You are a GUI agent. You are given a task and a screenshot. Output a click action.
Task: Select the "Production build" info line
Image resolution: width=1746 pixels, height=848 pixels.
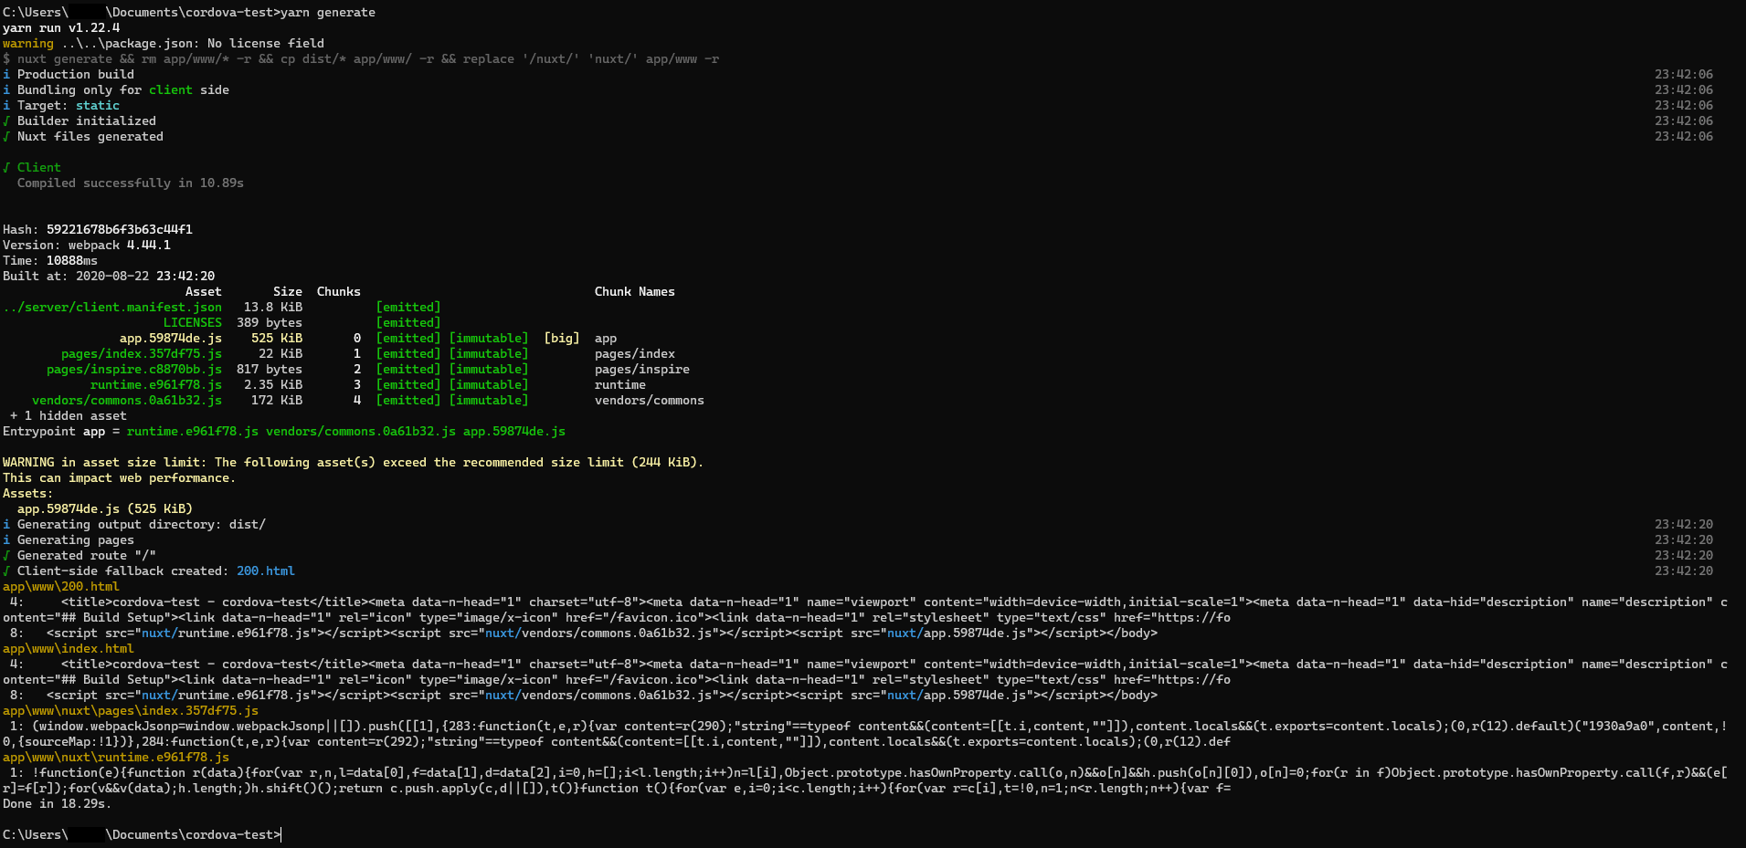(69, 74)
